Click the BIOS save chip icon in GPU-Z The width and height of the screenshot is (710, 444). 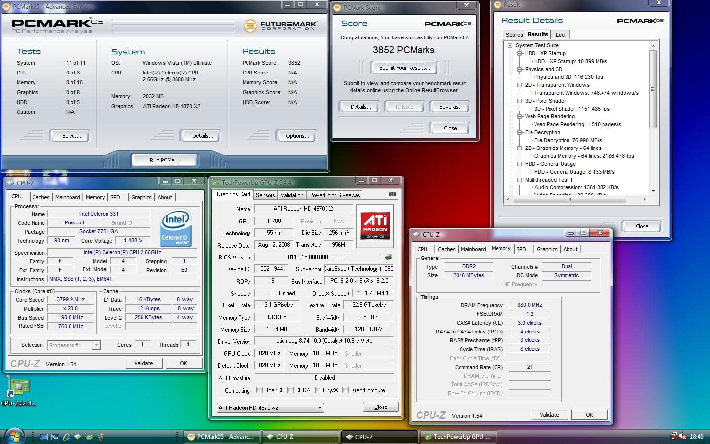coord(389,257)
